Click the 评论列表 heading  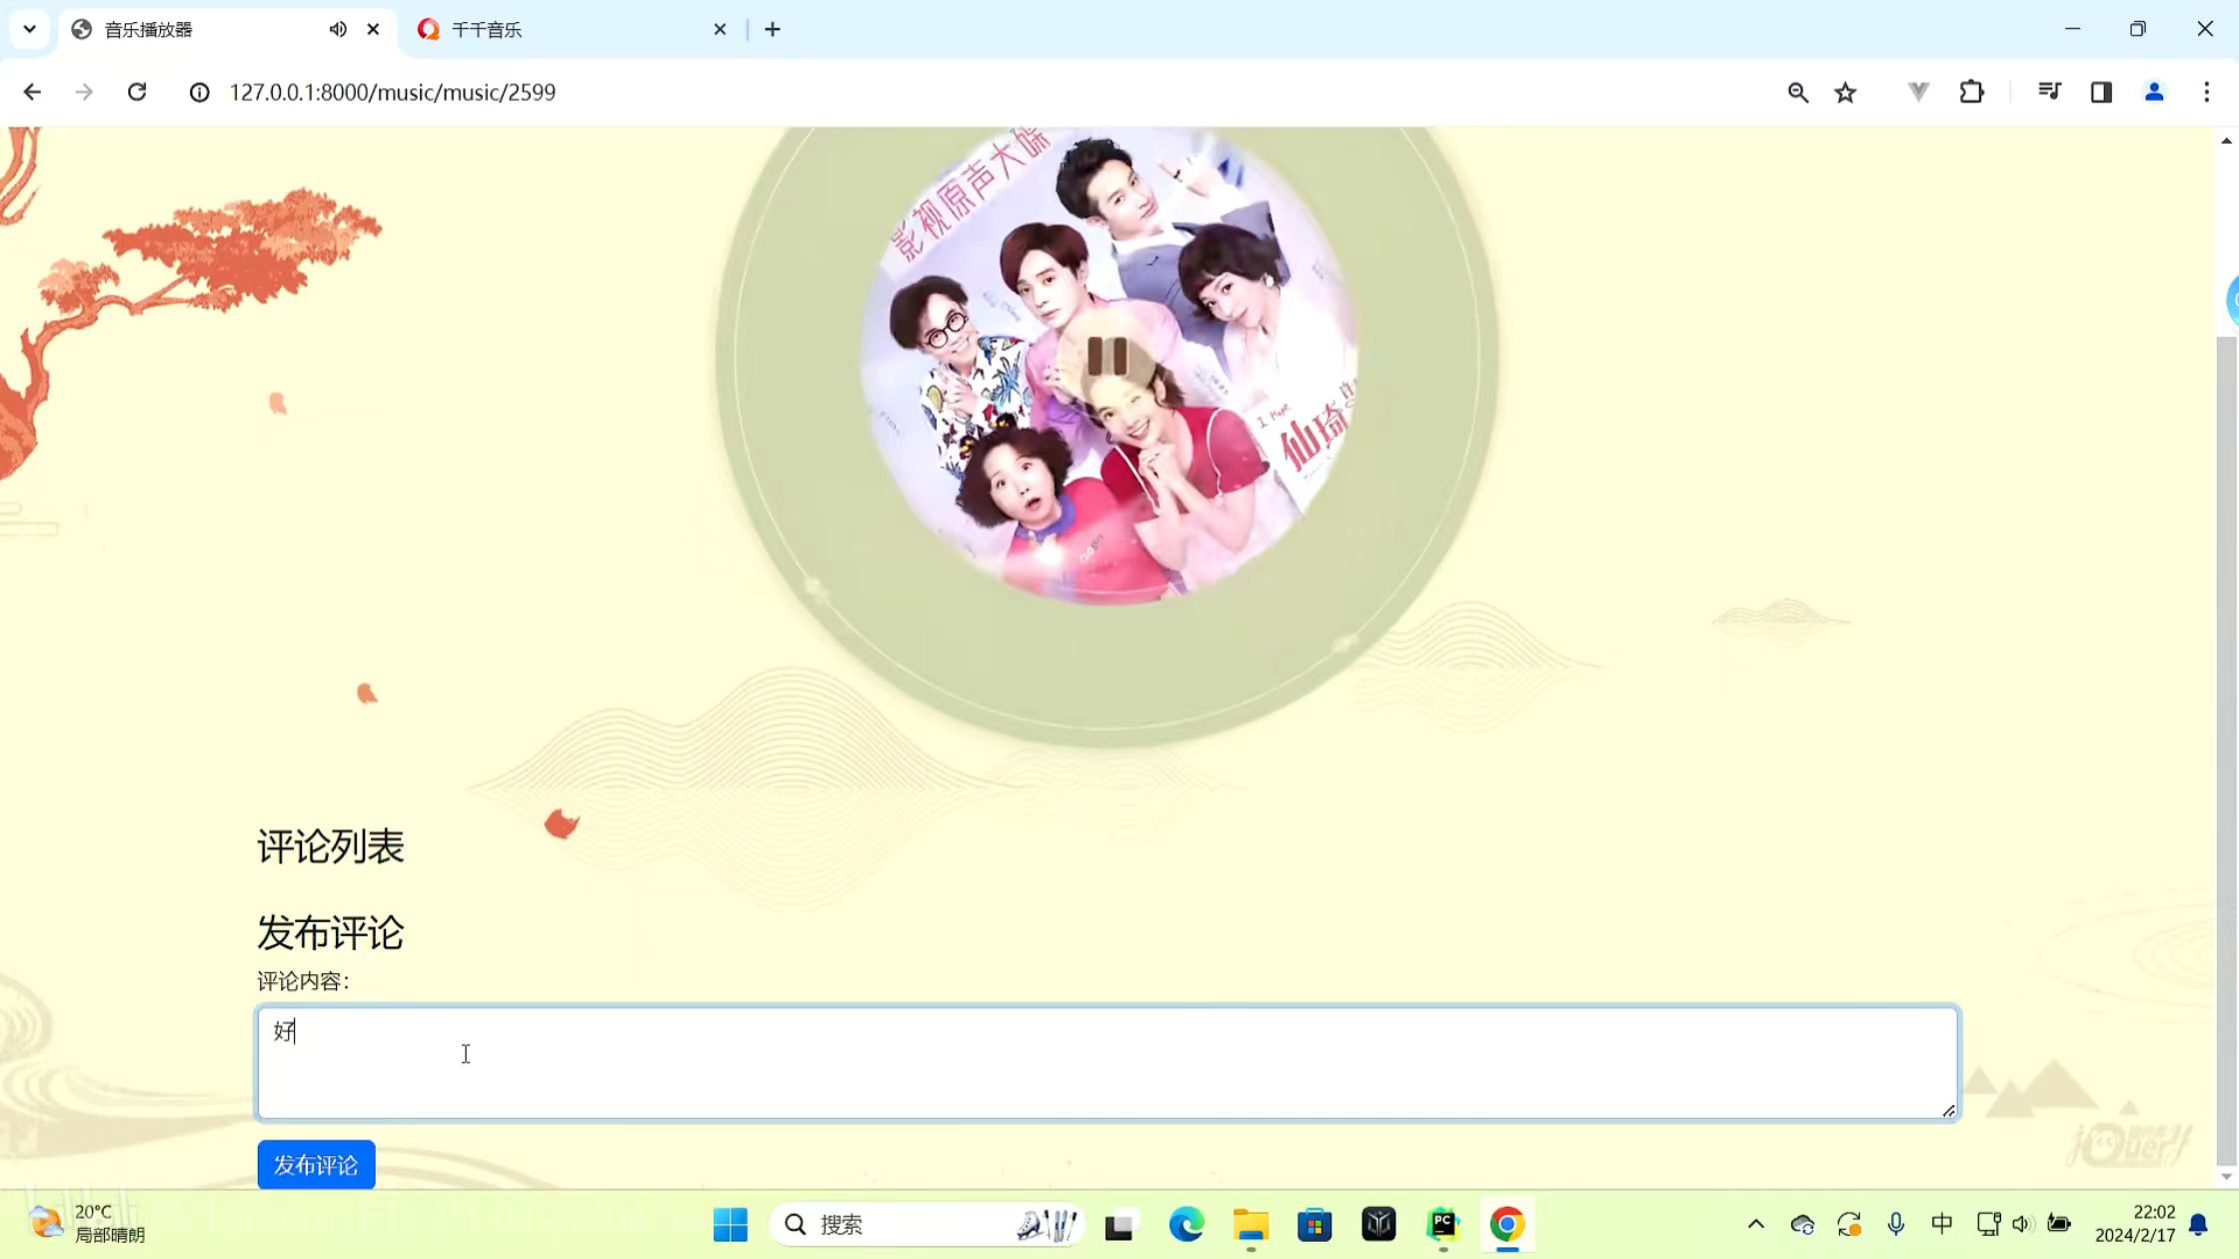331,847
